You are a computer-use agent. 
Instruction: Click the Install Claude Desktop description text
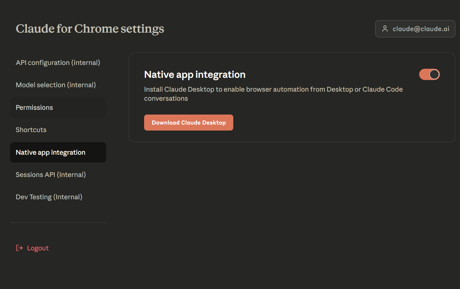click(273, 89)
